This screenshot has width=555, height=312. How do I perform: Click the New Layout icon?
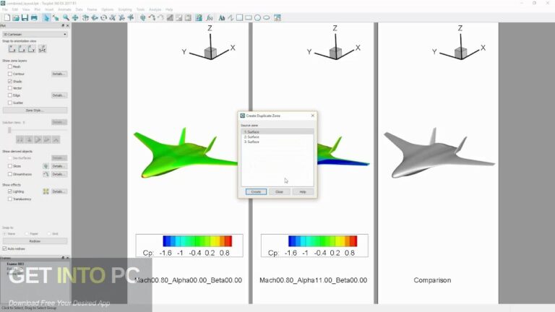7,17
